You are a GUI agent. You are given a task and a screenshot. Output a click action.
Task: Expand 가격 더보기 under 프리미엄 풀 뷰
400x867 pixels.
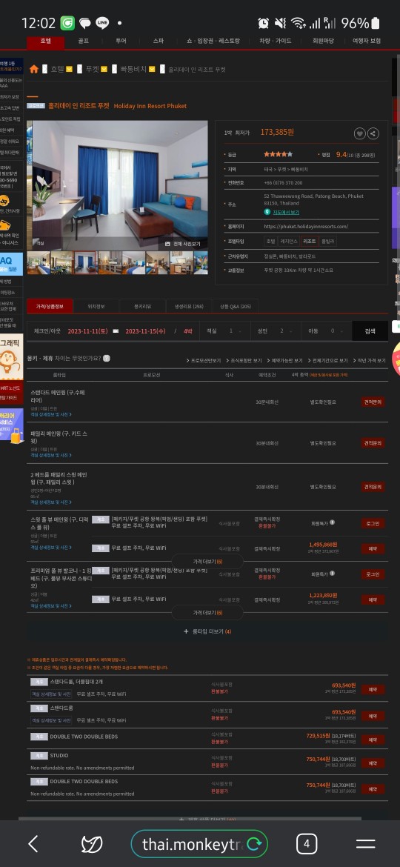click(207, 613)
